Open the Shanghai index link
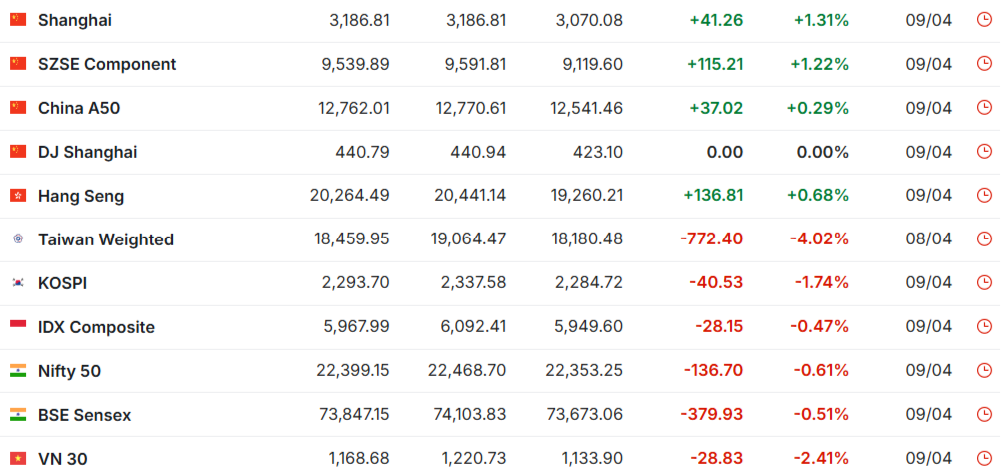 coord(75,20)
